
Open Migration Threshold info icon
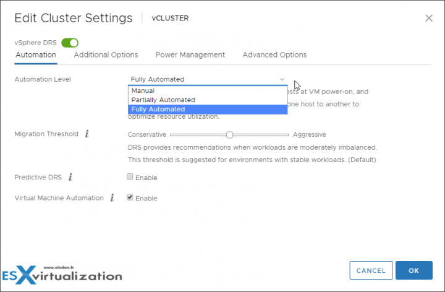point(87,134)
